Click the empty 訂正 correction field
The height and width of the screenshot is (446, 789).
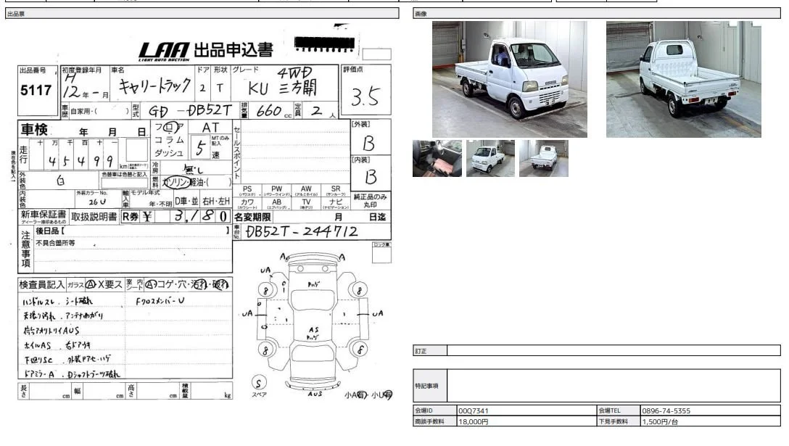614,351
